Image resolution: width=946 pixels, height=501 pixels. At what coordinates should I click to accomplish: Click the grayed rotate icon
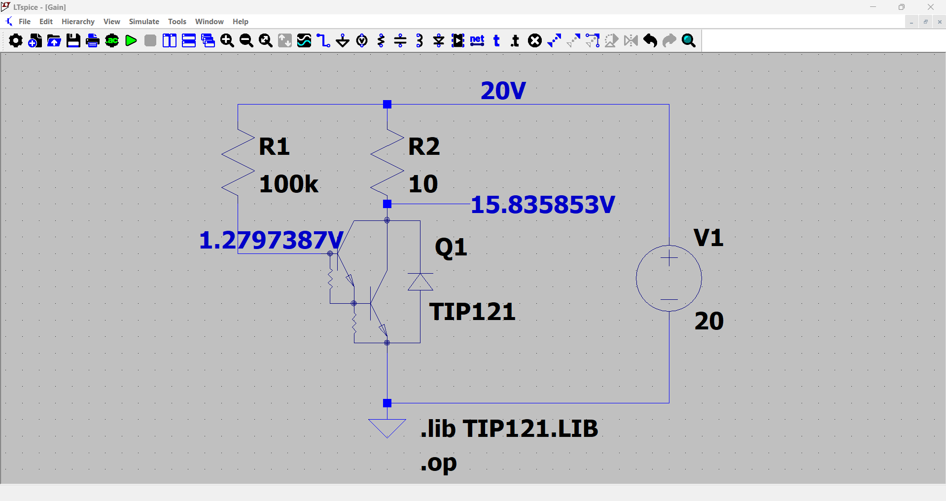(x=612, y=40)
